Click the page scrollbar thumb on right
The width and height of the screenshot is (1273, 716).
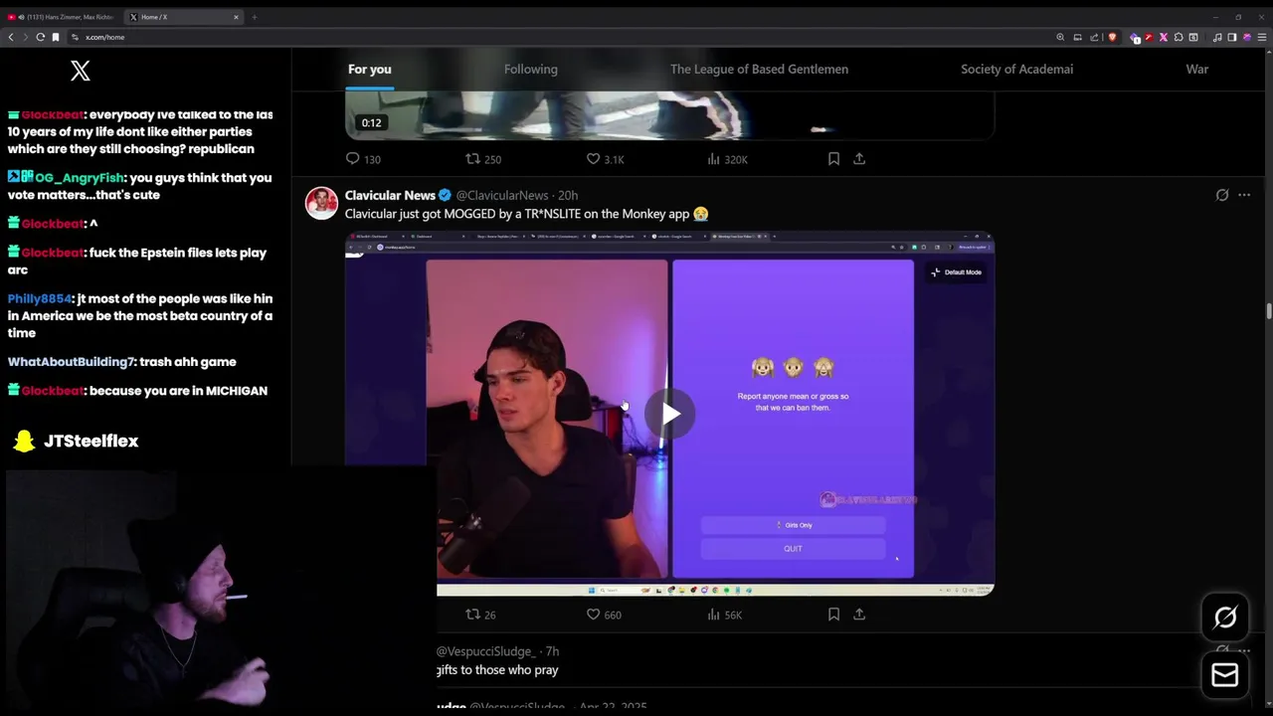click(1268, 310)
